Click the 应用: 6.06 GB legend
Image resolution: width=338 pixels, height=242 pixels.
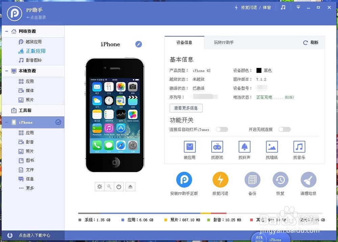point(137,220)
